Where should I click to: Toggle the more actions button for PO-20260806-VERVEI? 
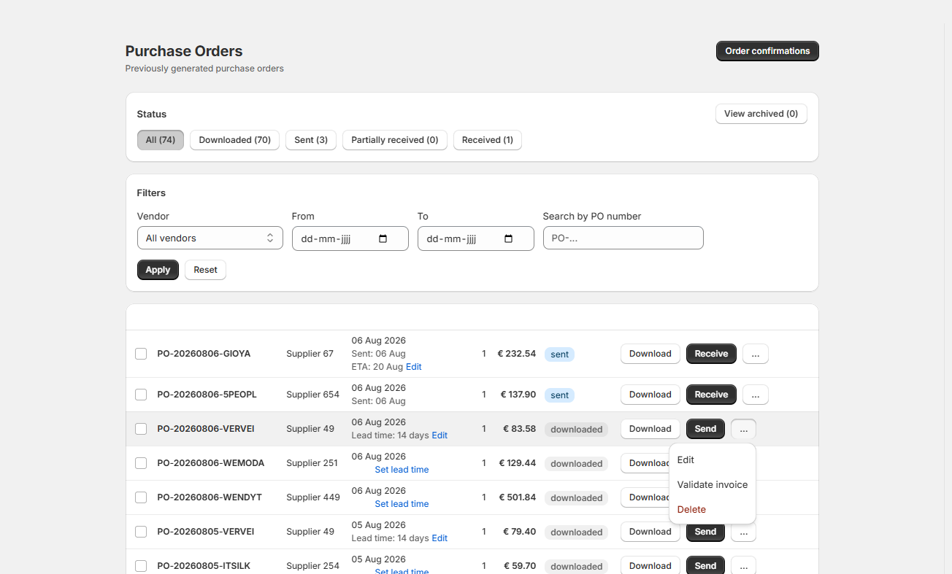[x=743, y=429]
